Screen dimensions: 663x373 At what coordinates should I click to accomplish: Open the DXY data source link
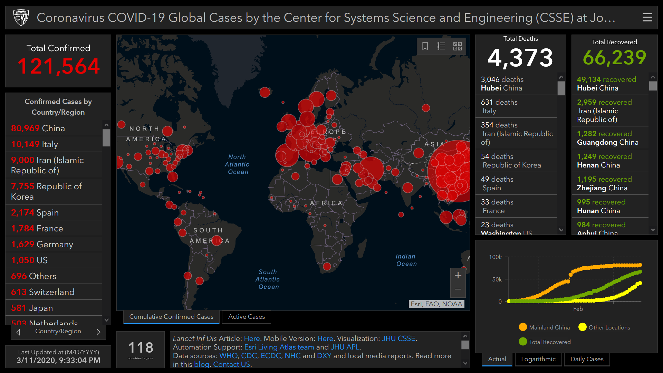[x=324, y=356]
